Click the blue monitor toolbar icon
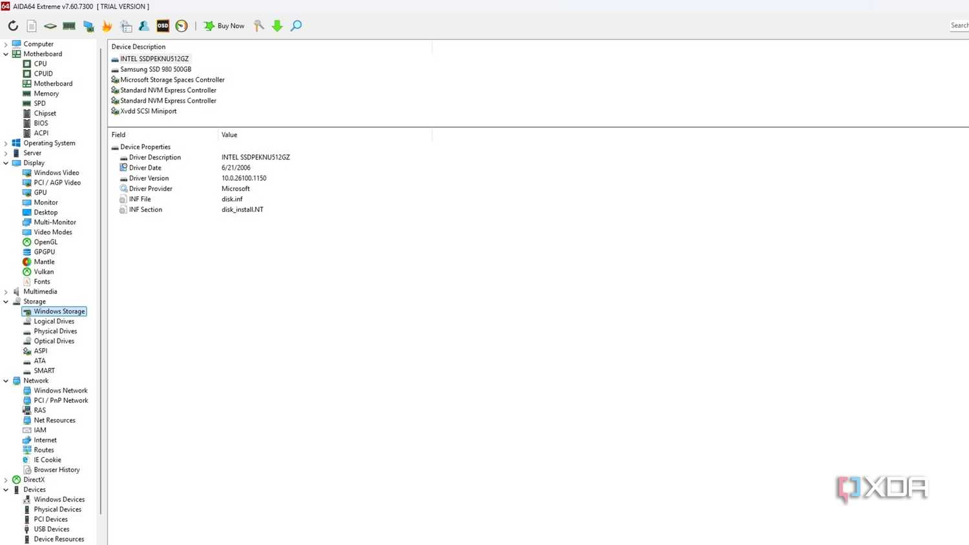This screenshot has width=969, height=545. [89, 26]
